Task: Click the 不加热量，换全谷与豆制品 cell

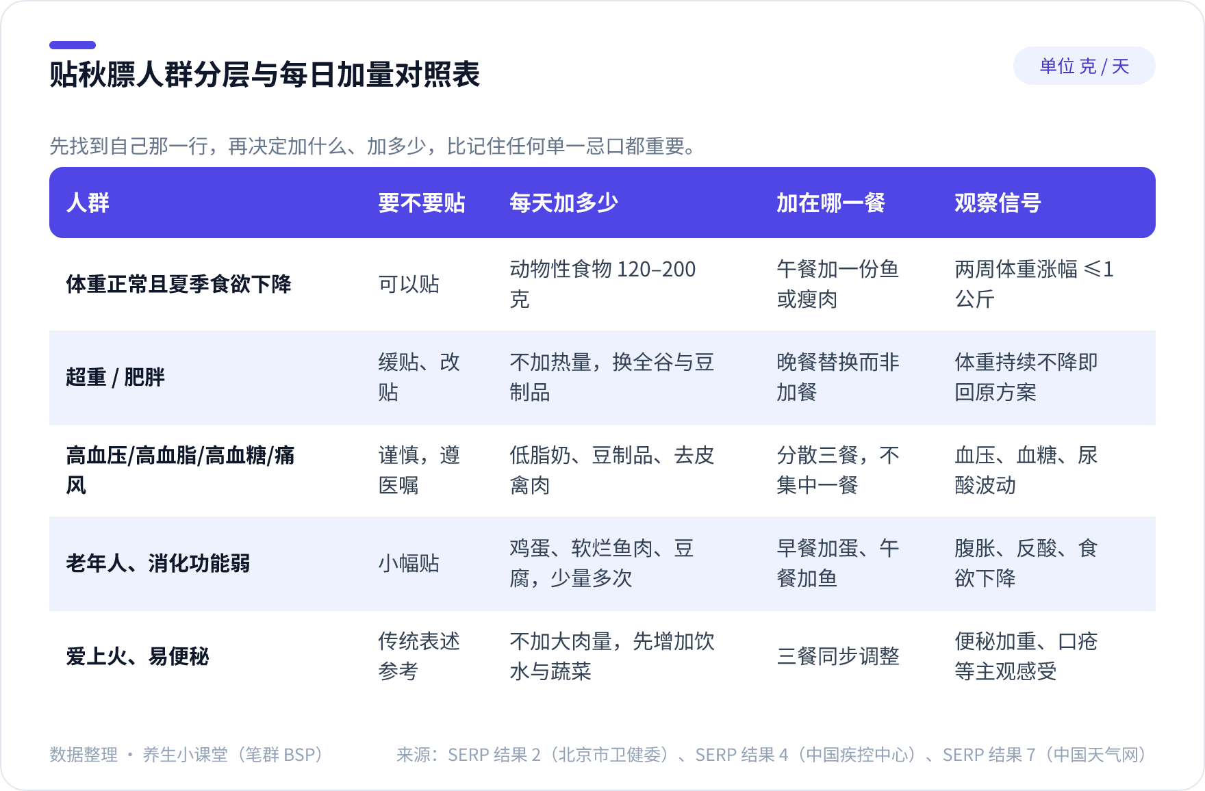Action: click(612, 377)
